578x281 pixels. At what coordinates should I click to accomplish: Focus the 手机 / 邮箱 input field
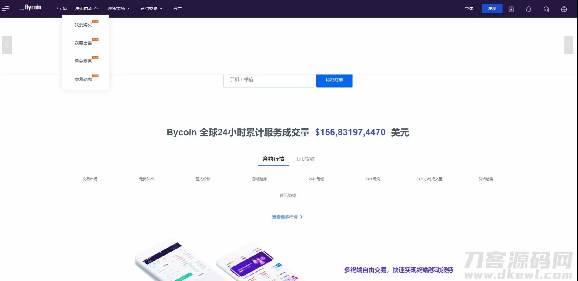(x=269, y=80)
